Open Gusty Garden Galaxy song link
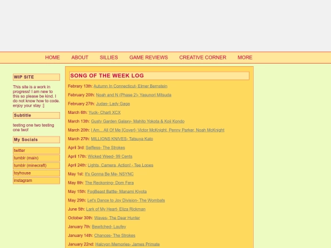 tap(138, 121)
